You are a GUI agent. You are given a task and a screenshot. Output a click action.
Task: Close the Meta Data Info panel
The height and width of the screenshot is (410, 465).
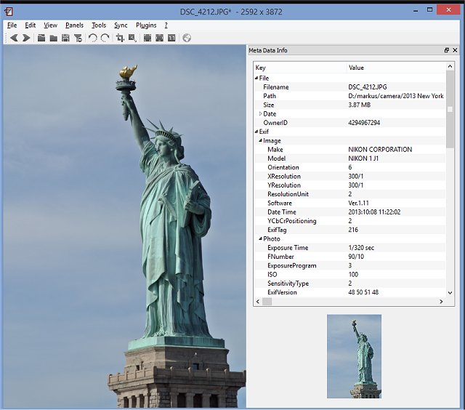(x=456, y=50)
